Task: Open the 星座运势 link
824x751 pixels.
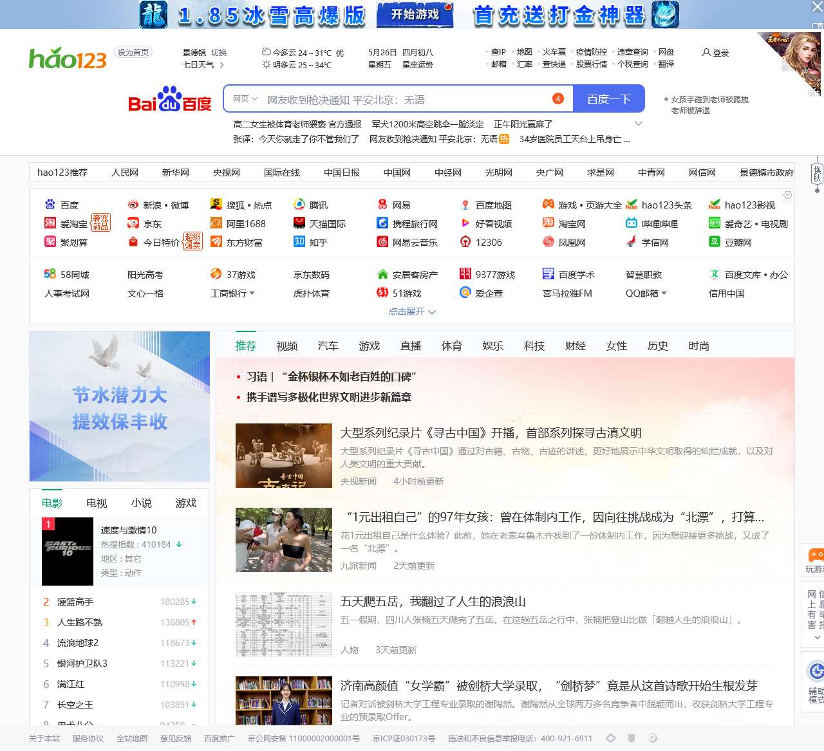Action: [418, 65]
